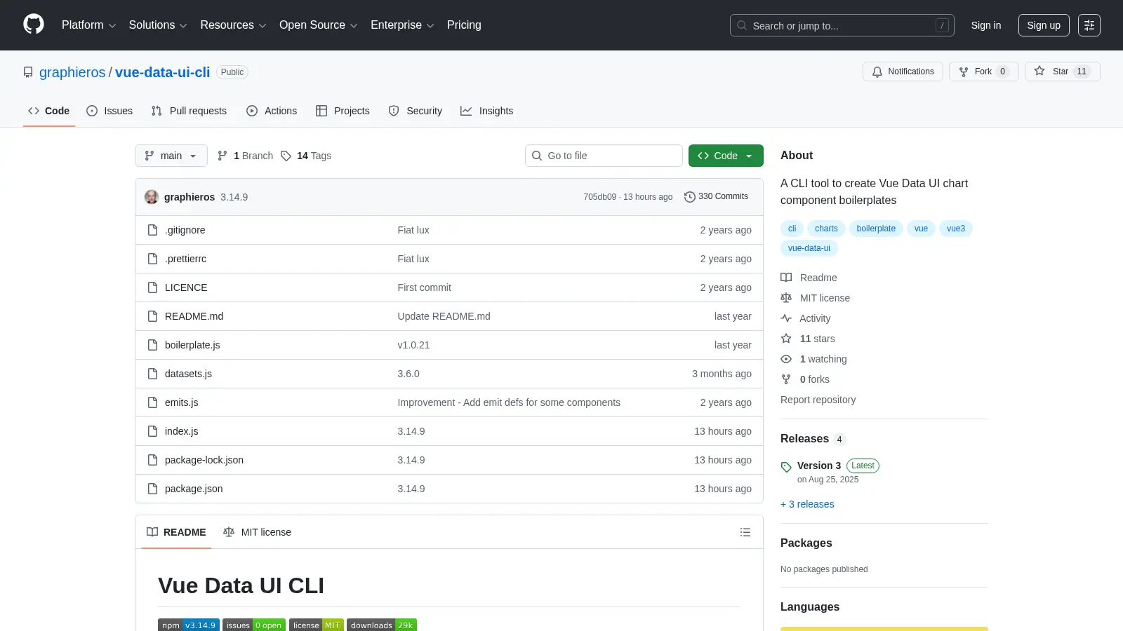Click the repository icon before graphieros
The height and width of the screenshot is (631, 1123).
click(x=28, y=72)
